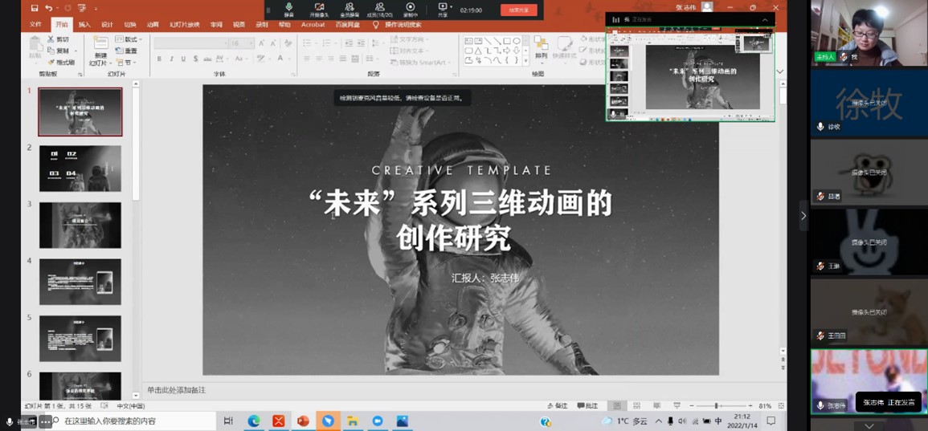Click the recording icon in meeting toolbar
Image resolution: width=928 pixels, height=431 pixels.
(410, 9)
